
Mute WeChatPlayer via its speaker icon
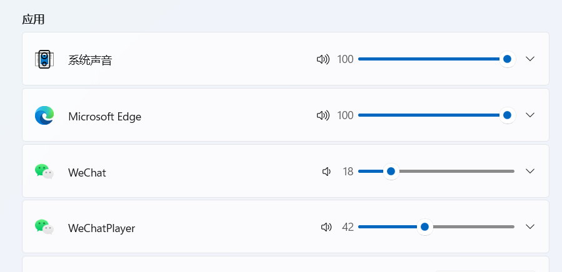click(326, 227)
